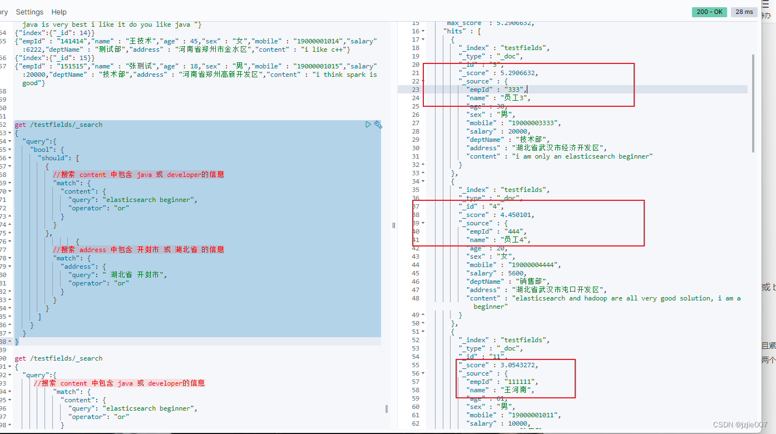Image resolution: width=776 pixels, height=434 pixels.
Task: Click the {"index":{"_id": 14}} line in editor
Action: coord(55,33)
